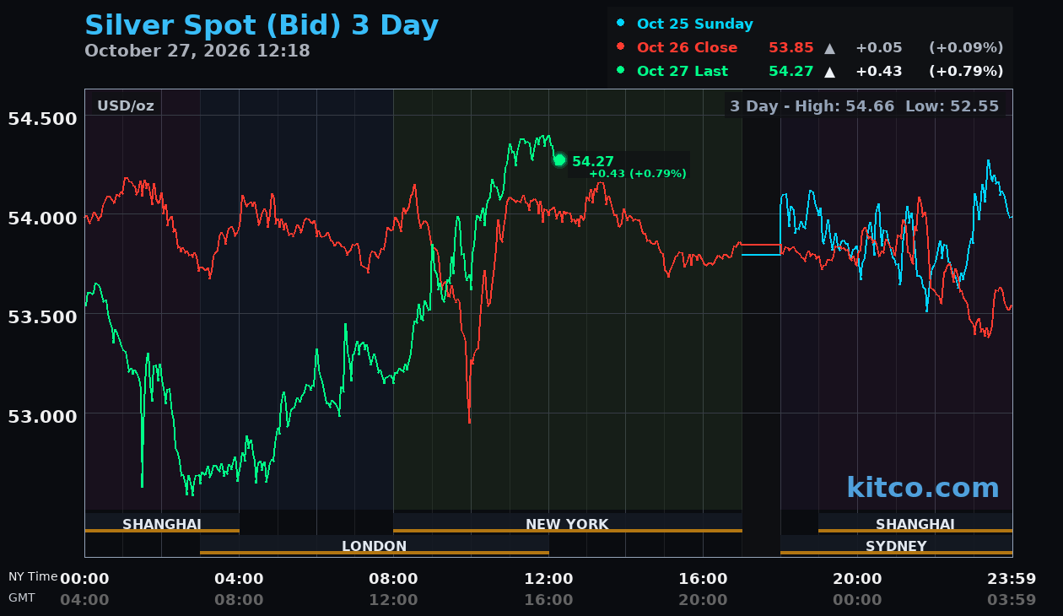Click the GMT row label
This screenshot has height=616, width=1063.
(x=22, y=597)
